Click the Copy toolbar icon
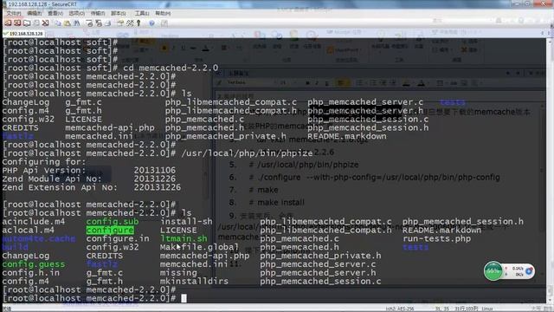 [58, 23]
